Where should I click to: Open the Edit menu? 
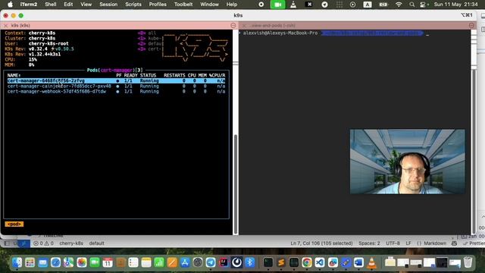tap(68, 5)
